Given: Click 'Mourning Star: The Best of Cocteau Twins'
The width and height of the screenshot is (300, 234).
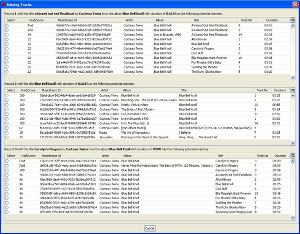Looking at the screenshot, I should click(149, 100).
